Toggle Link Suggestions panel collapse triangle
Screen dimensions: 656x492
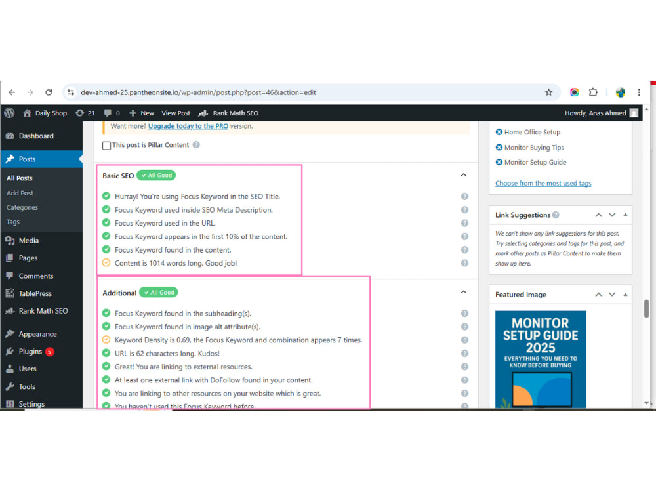tap(625, 215)
